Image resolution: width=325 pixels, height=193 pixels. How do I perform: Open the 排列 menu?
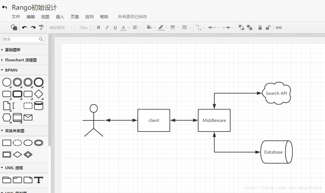click(89, 17)
